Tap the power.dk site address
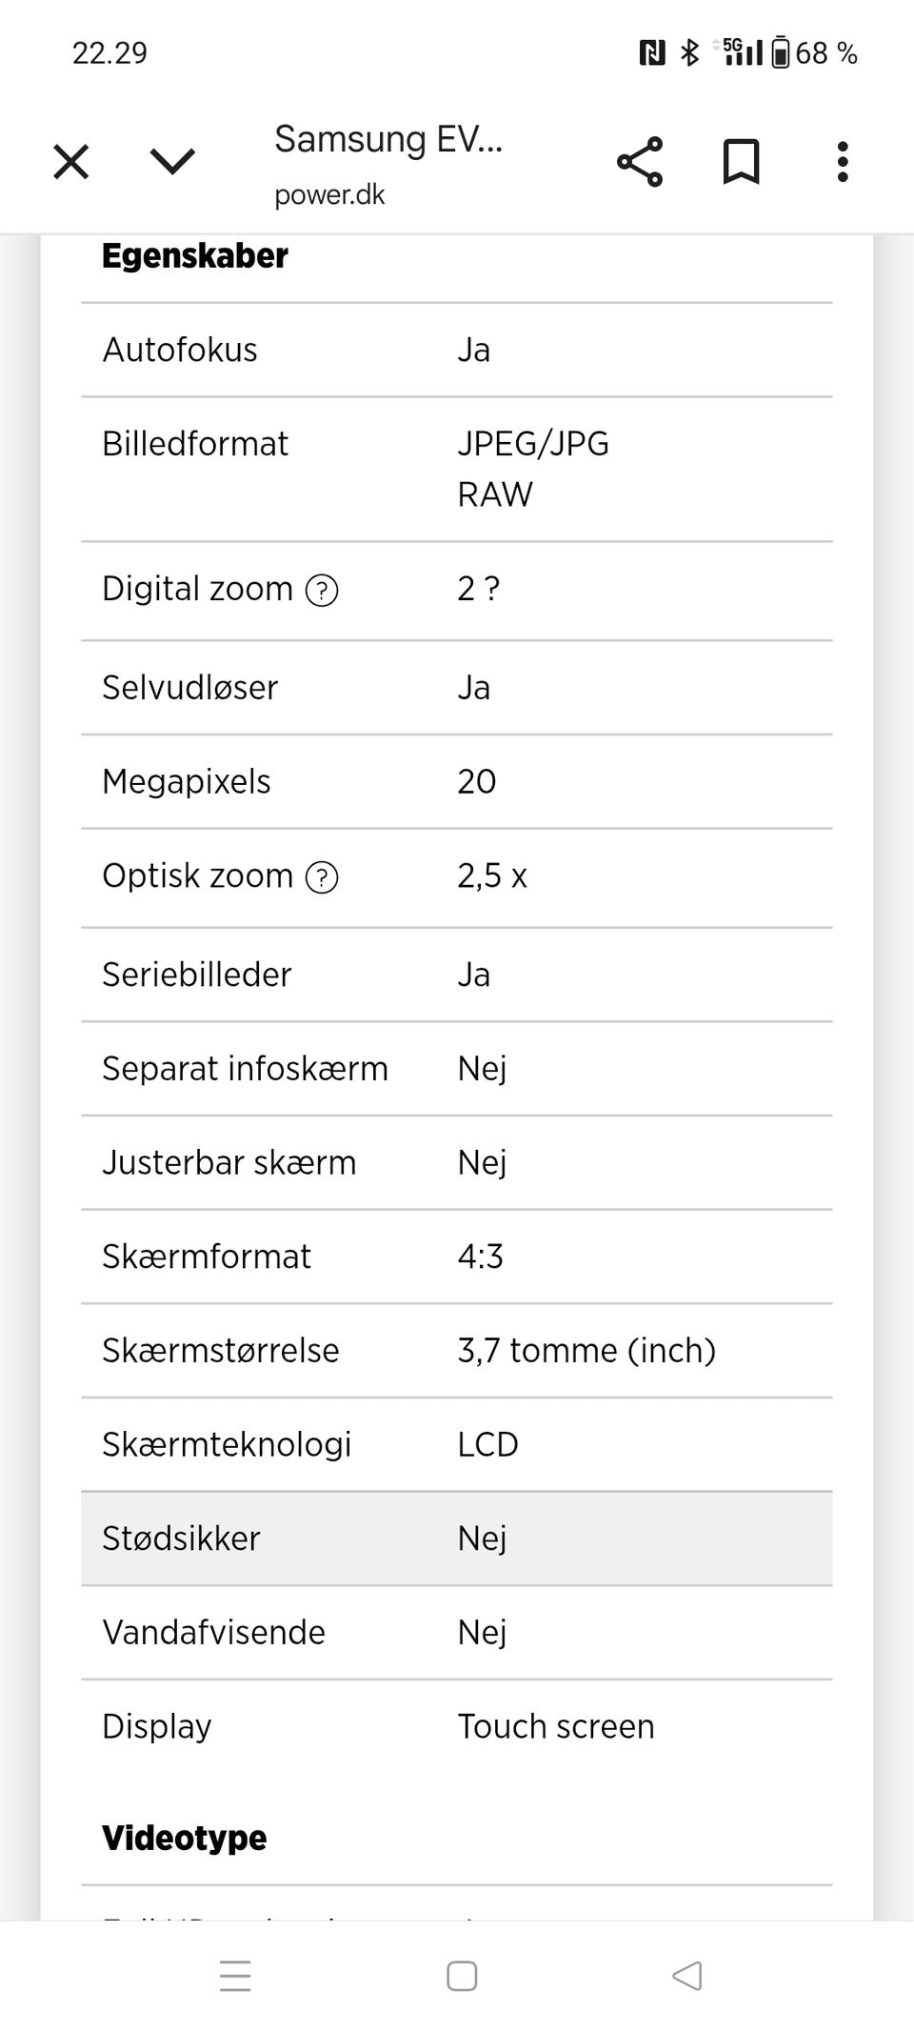The width and height of the screenshot is (914, 2032). (x=329, y=195)
